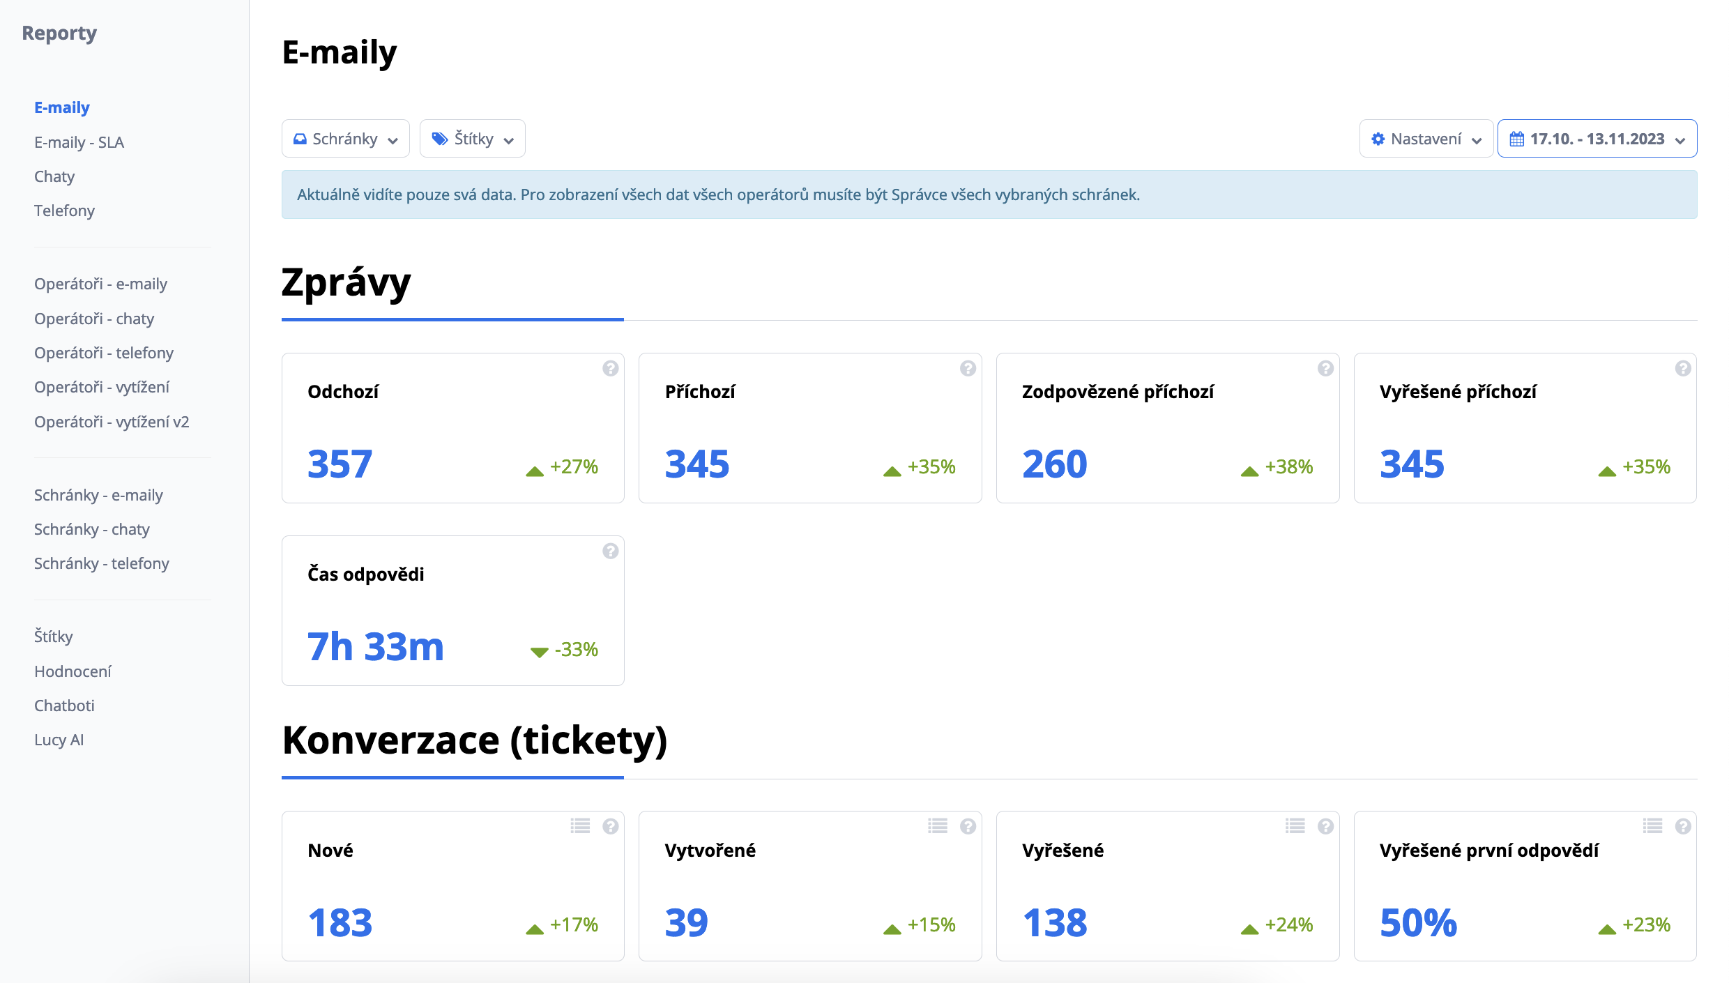The height and width of the screenshot is (983, 1729).
Task: Click help icon on Příchozí card
Action: coord(968,368)
